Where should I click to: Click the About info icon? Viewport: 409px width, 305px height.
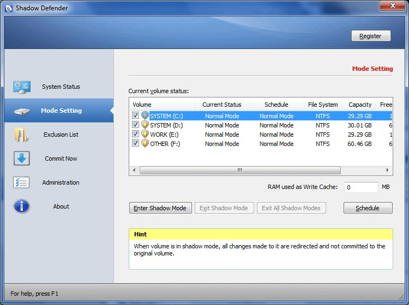(x=21, y=206)
